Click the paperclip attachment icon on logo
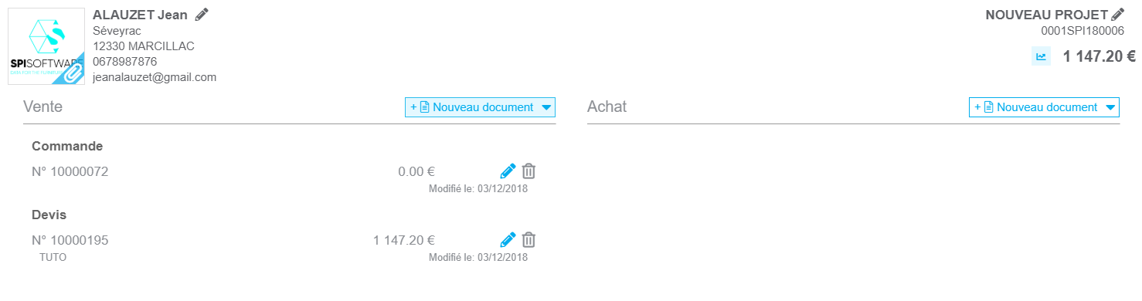The height and width of the screenshot is (301, 1142). (x=72, y=72)
